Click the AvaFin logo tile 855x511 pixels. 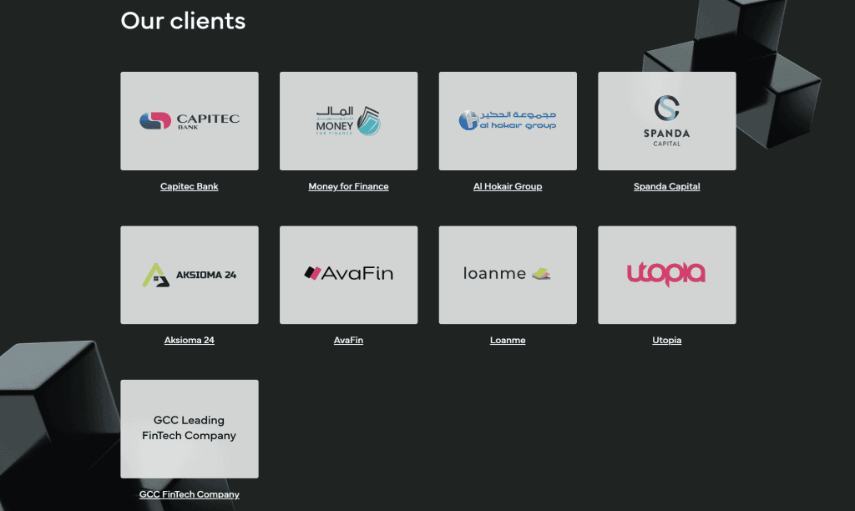coord(348,275)
